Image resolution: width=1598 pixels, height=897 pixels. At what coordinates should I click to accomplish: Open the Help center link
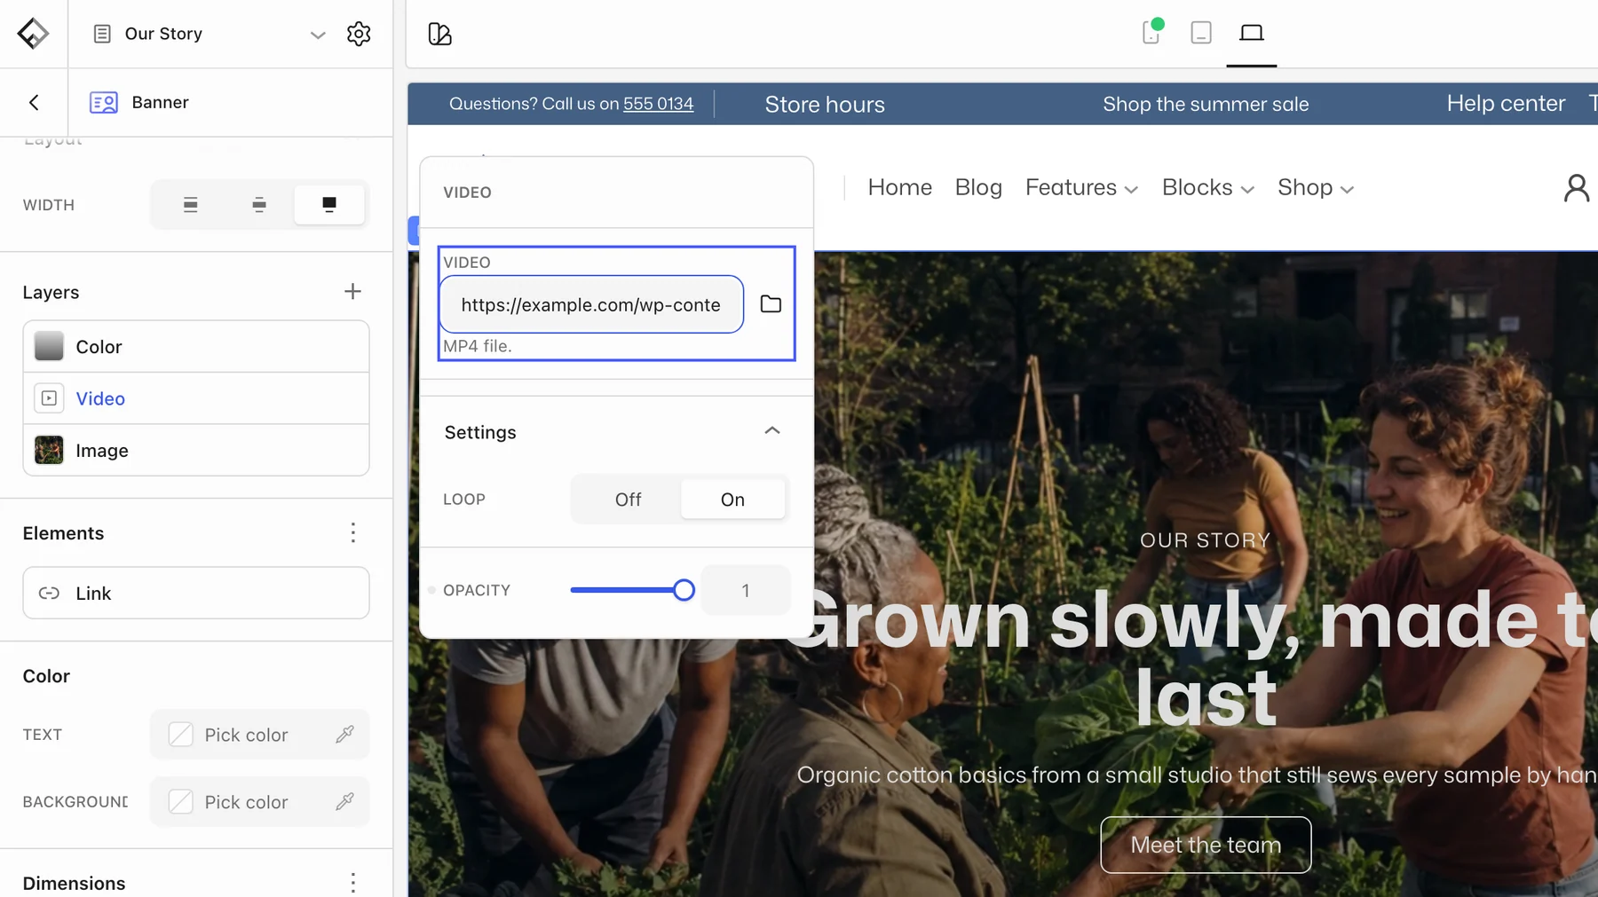click(x=1506, y=104)
